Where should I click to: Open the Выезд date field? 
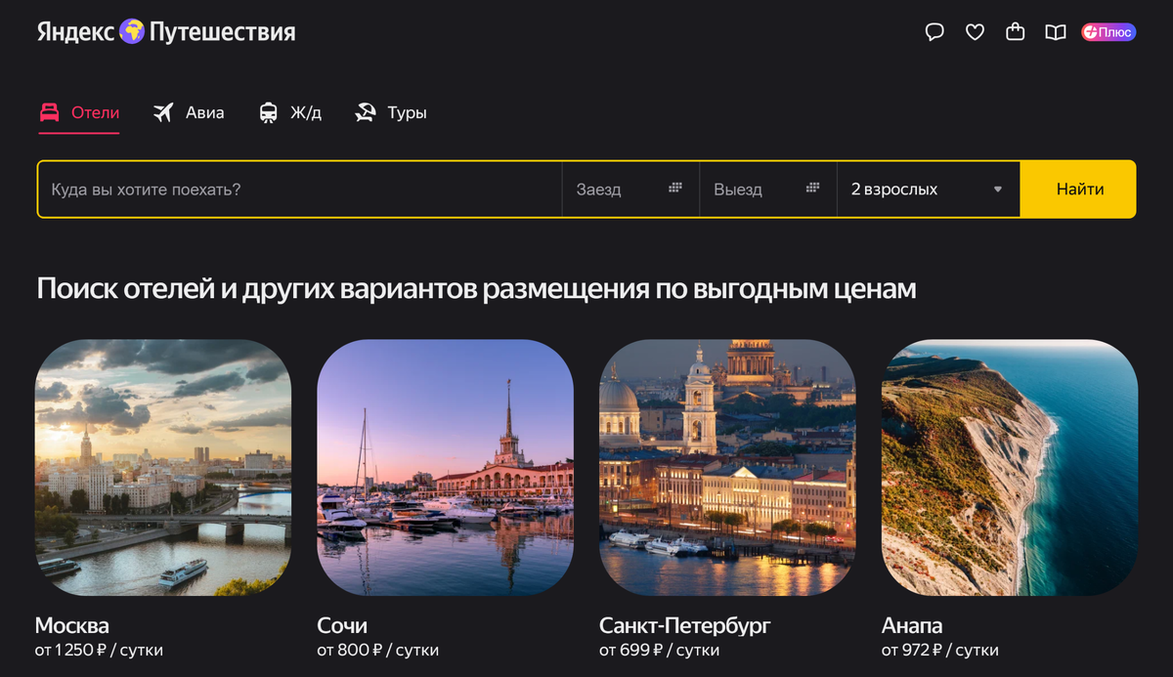(x=768, y=190)
